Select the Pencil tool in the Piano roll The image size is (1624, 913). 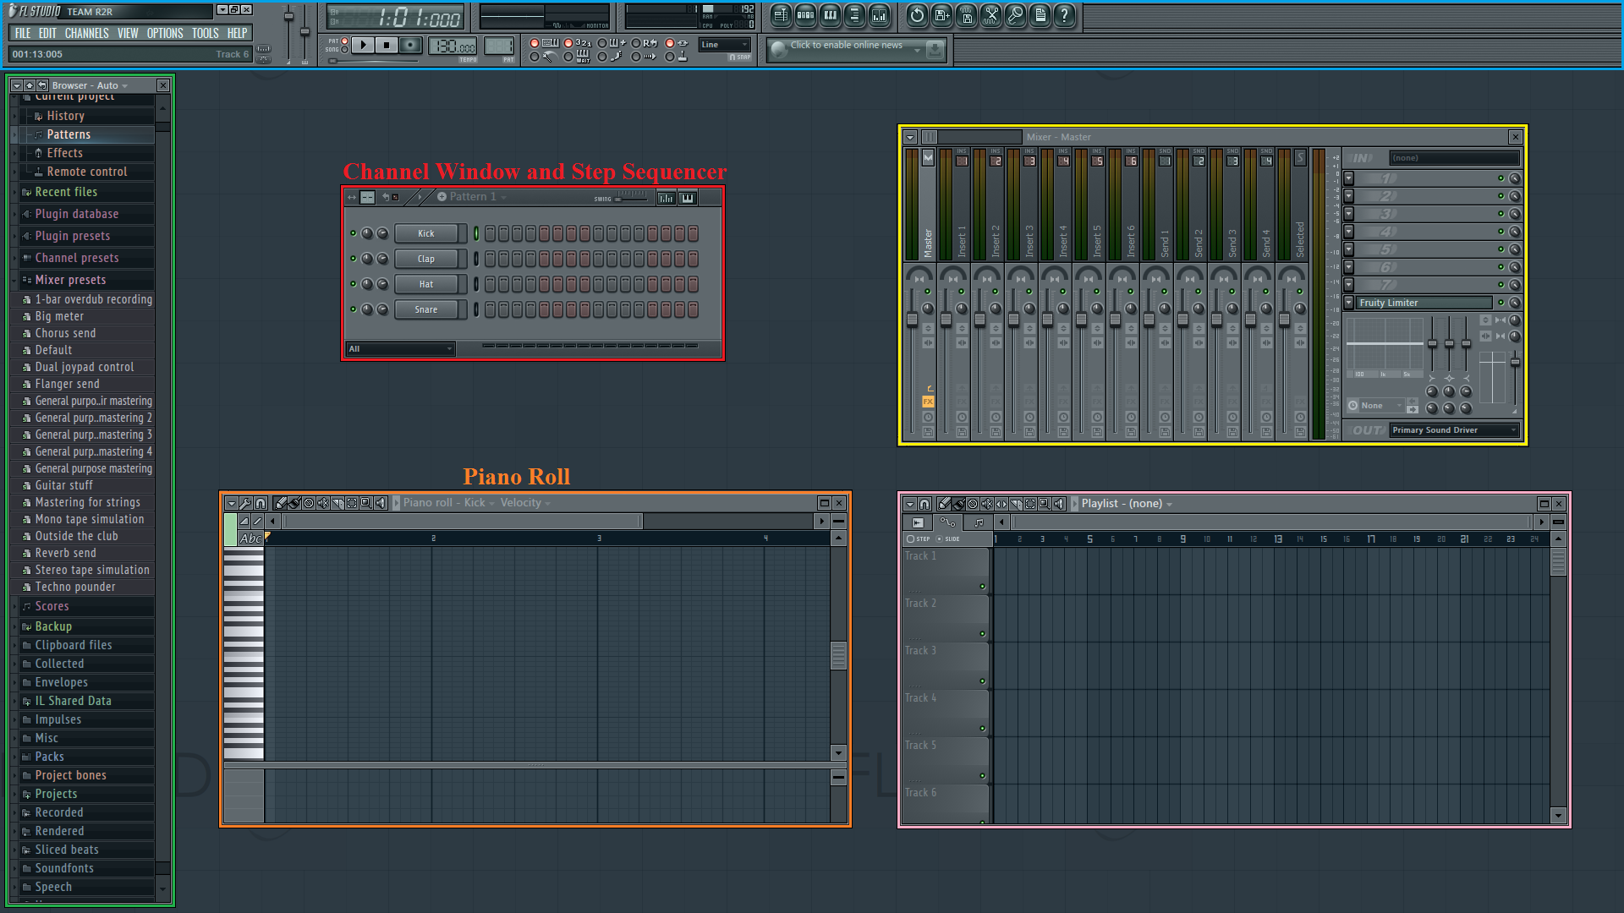tap(281, 502)
